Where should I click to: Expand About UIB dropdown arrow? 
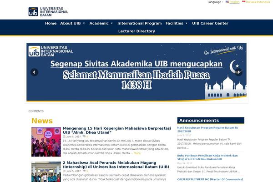pos(84,23)
